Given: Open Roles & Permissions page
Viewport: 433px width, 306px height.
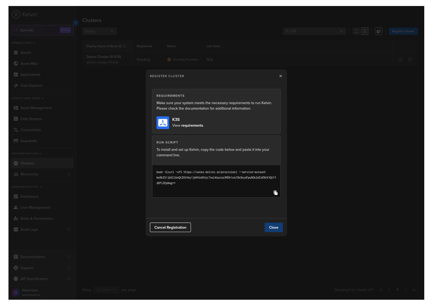Looking at the screenshot, I should pyautogui.click(x=36, y=219).
